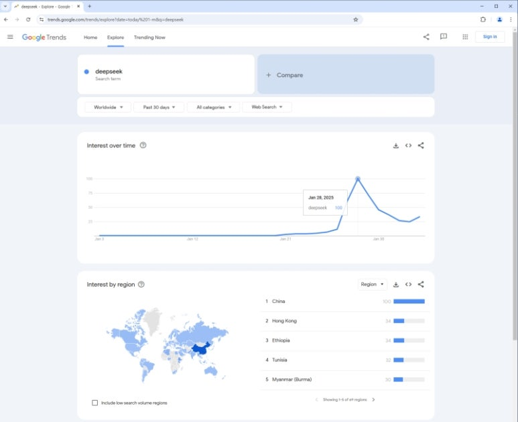
Task: Download Interest over time CSV
Action: [396, 145]
